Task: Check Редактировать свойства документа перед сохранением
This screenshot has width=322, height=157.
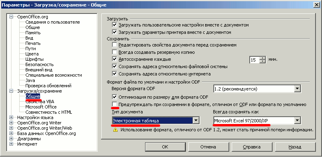Action: tap(114, 45)
